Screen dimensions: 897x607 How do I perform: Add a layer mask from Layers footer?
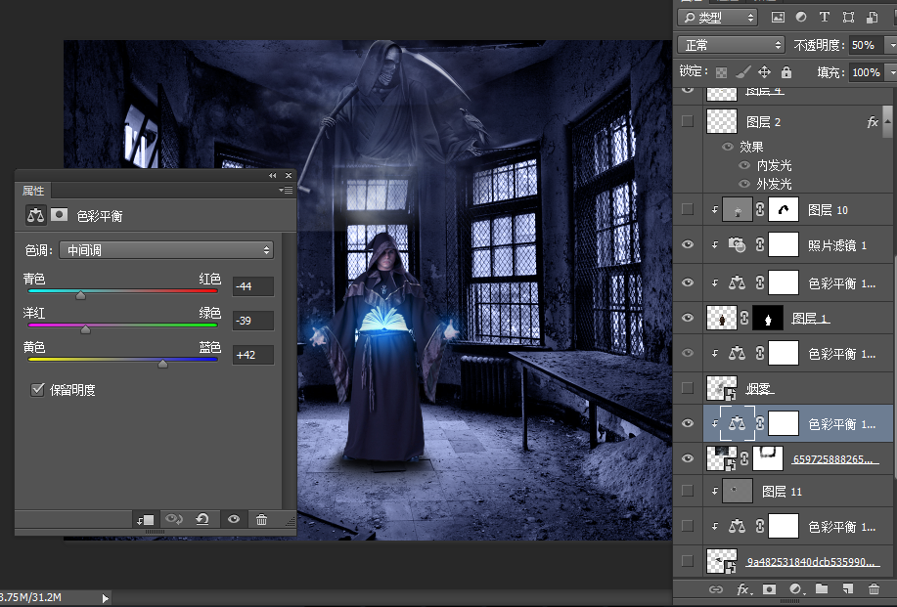[x=770, y=589]
